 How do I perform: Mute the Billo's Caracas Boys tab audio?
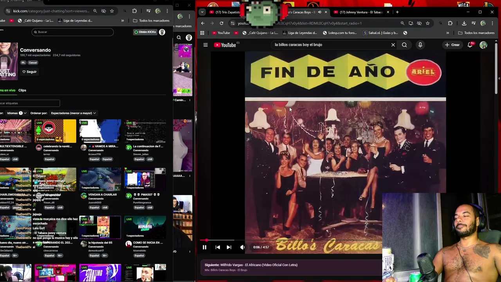tap(319, 12)
